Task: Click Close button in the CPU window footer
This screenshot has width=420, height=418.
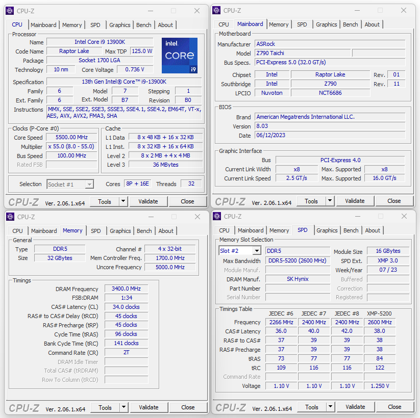Action: coord(187,201)
